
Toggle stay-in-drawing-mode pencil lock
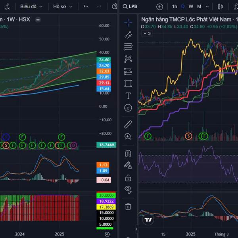128,165
